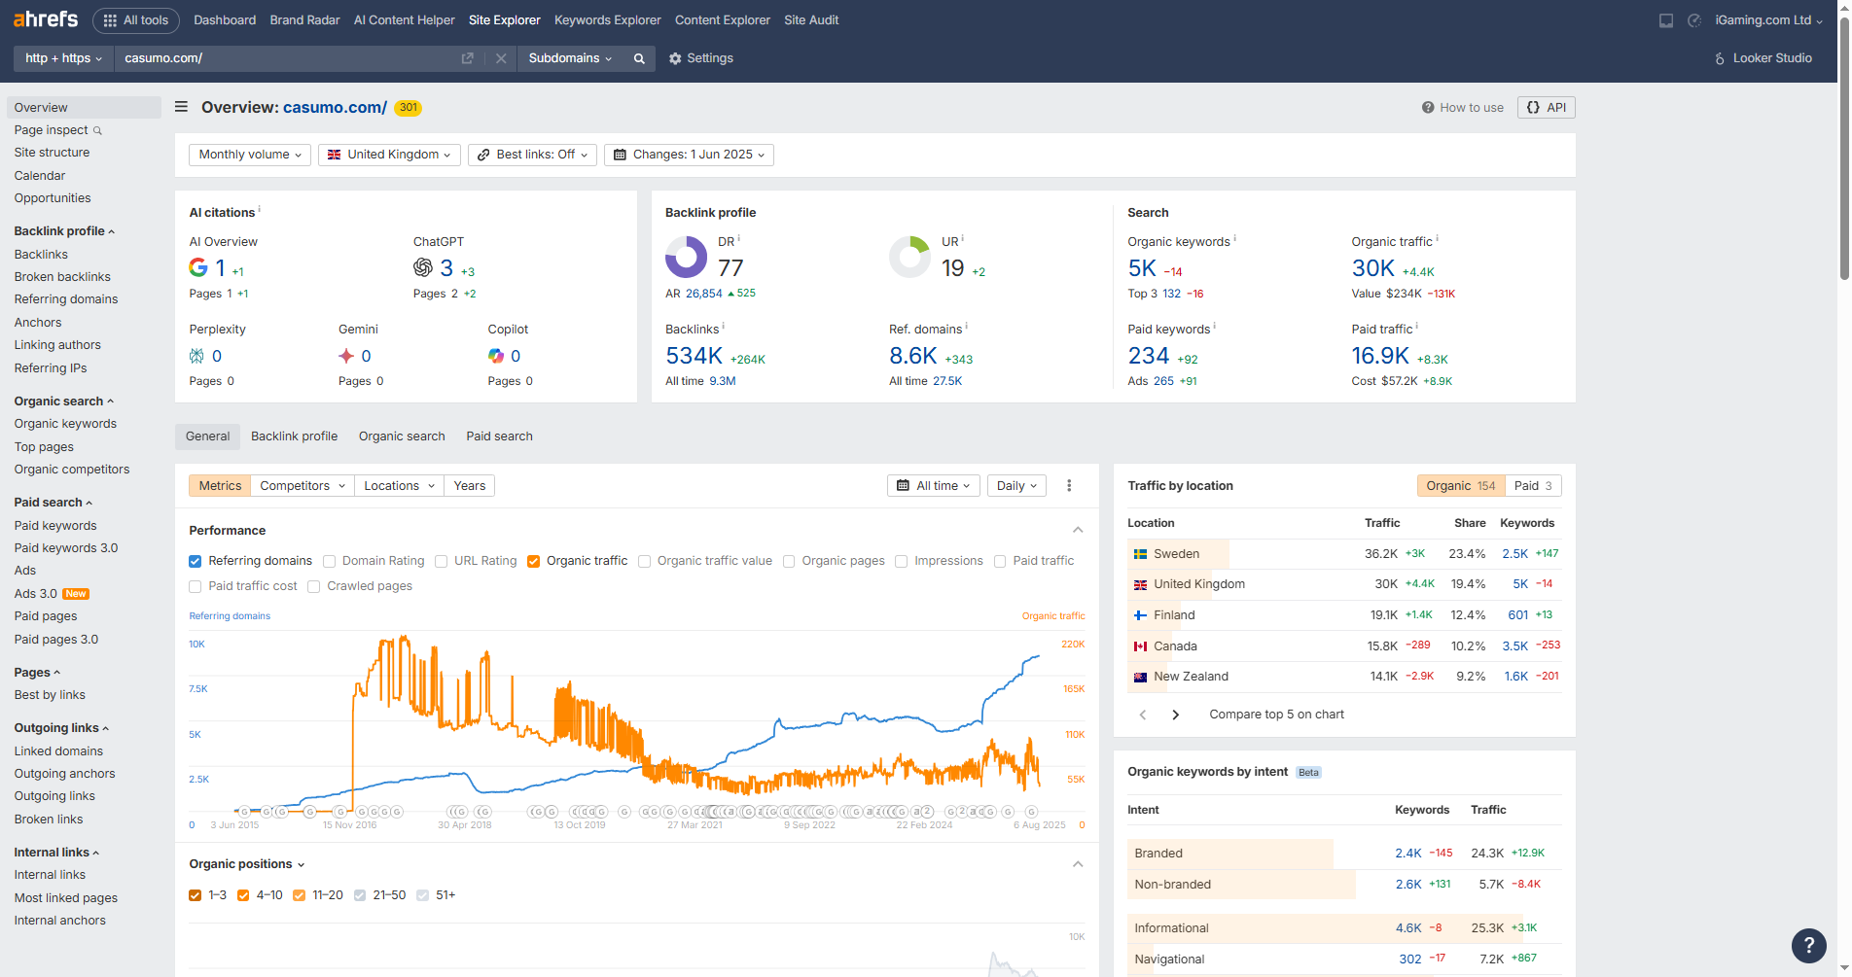The height and width of the screenshot is (977, 1852).
Task: Open the API button
Action: pyautogui.click(x=1546, y=108)
